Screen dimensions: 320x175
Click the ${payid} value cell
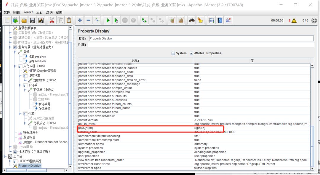[252, 128]
